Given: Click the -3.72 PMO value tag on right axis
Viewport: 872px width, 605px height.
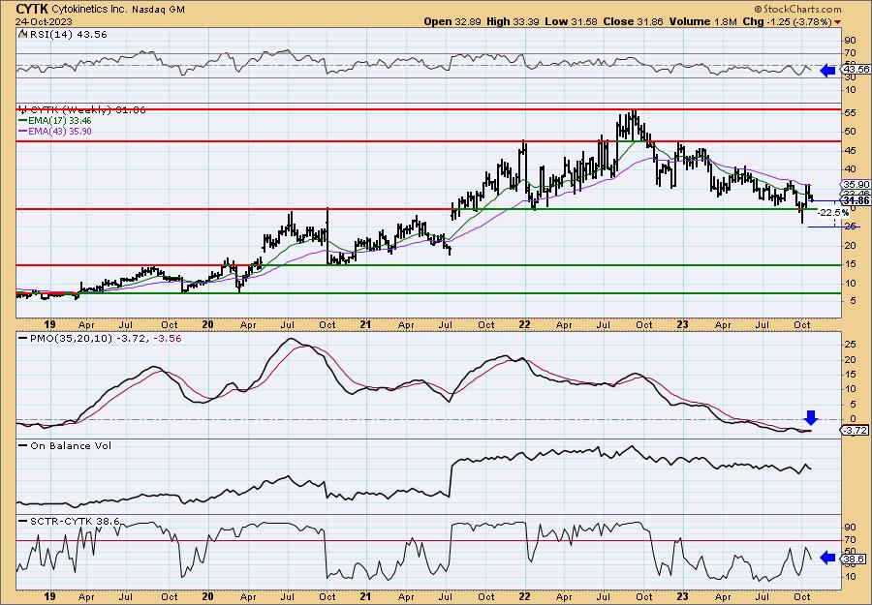Looking at the screenshot, I should tap(855, 431).
